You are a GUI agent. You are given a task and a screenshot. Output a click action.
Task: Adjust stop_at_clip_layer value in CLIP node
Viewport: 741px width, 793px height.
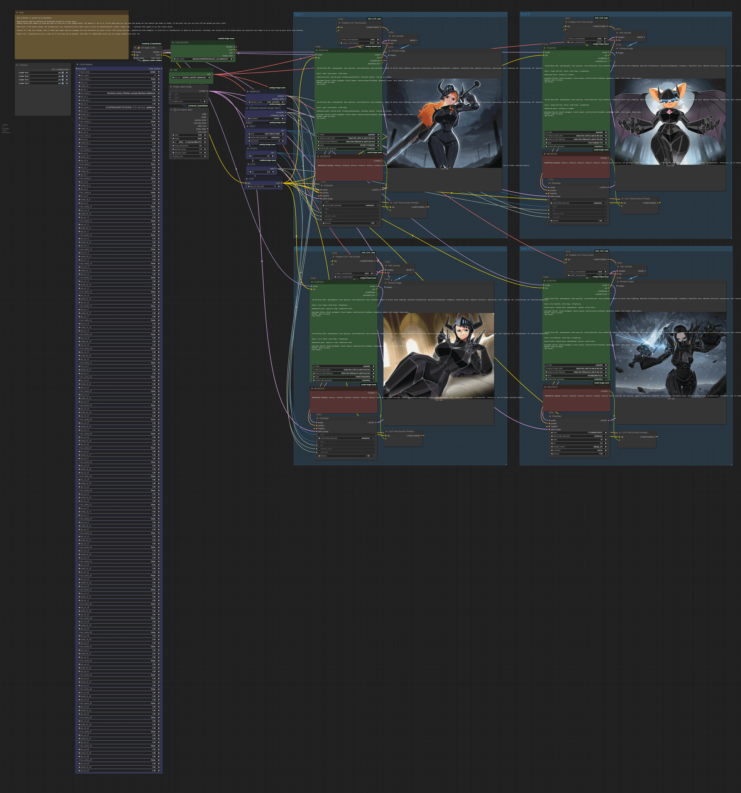pos(263,186)
